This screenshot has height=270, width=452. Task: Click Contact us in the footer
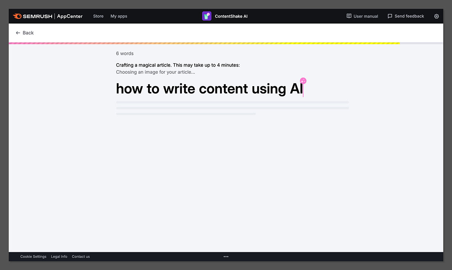point(81,256)
